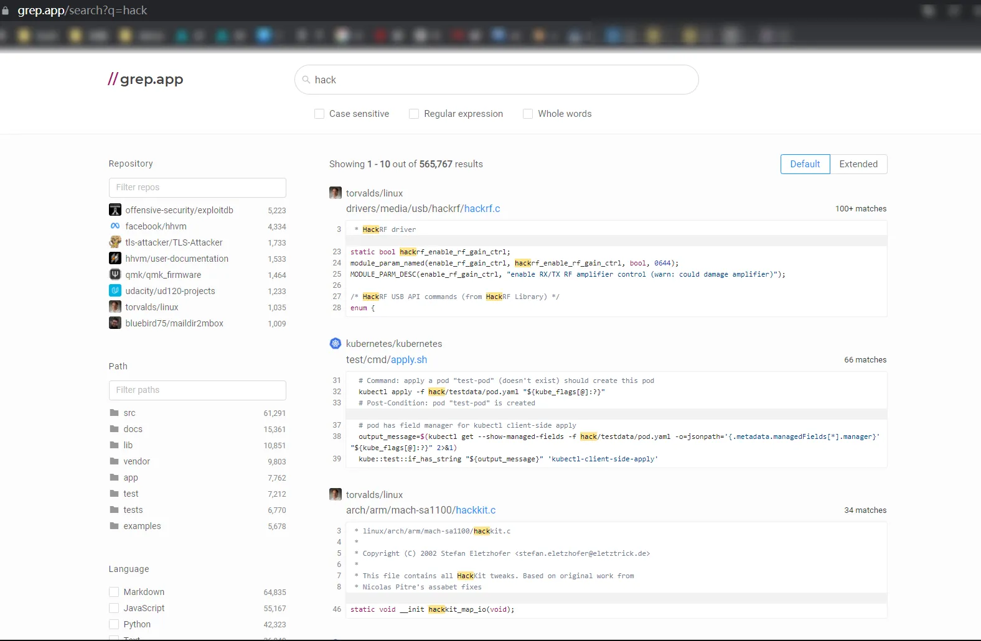
Task: Click line number 46 in hackkit.c
Action: (337, 609)
